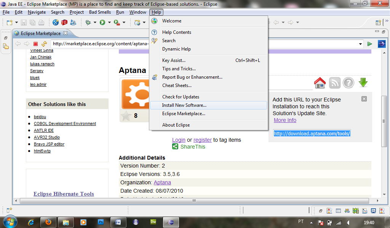Screen dimensions: 390x228
Task: Open Eclipse Marketplace from Help menu
Action: 184,114
